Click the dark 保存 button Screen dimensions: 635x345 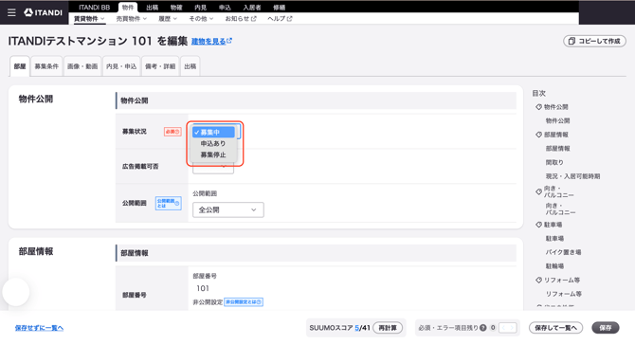pos(606,328)
